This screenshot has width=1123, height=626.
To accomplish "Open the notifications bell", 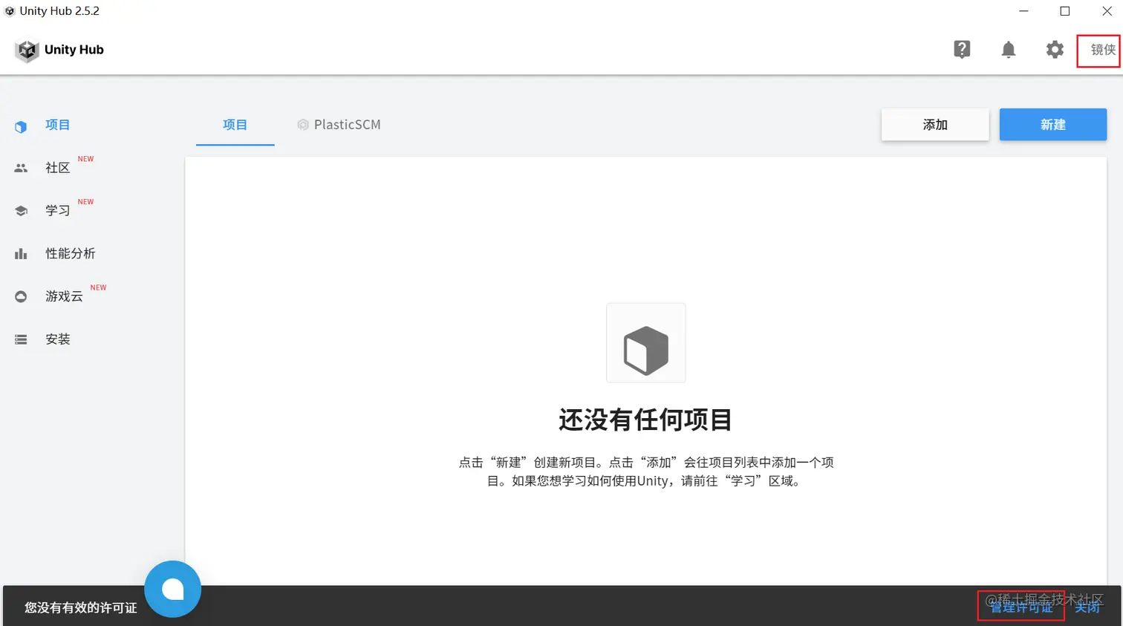I will coord(1008,50).
